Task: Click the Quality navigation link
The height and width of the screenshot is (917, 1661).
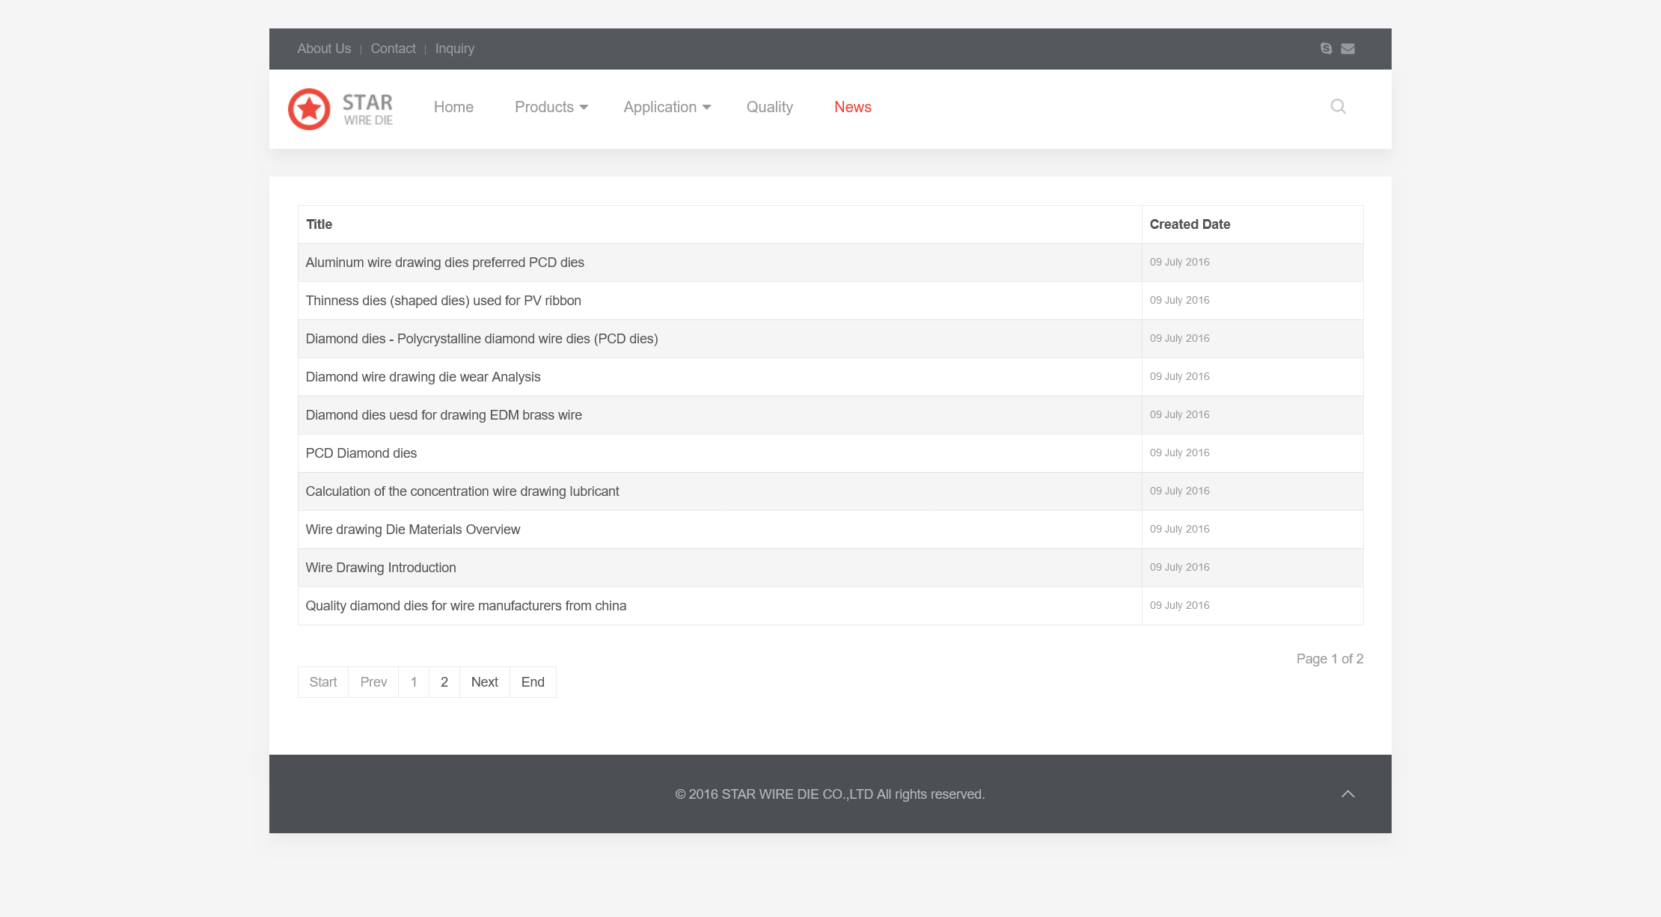Action: 768,107
